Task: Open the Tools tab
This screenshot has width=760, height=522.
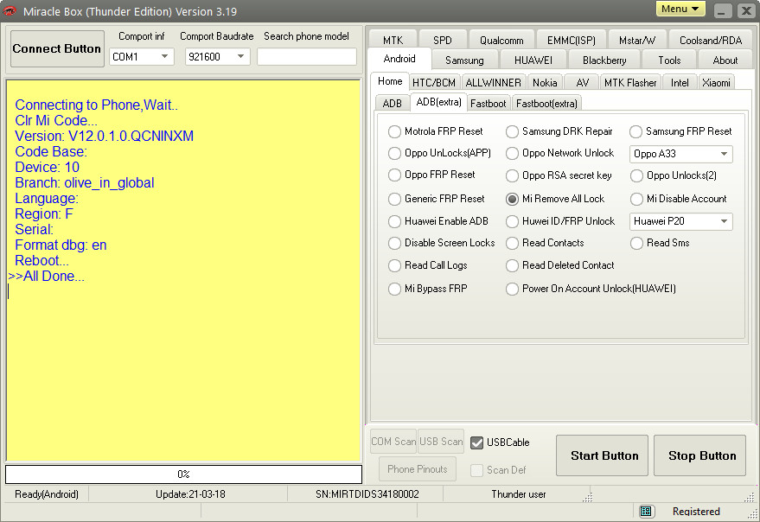Action: point(669,60)
